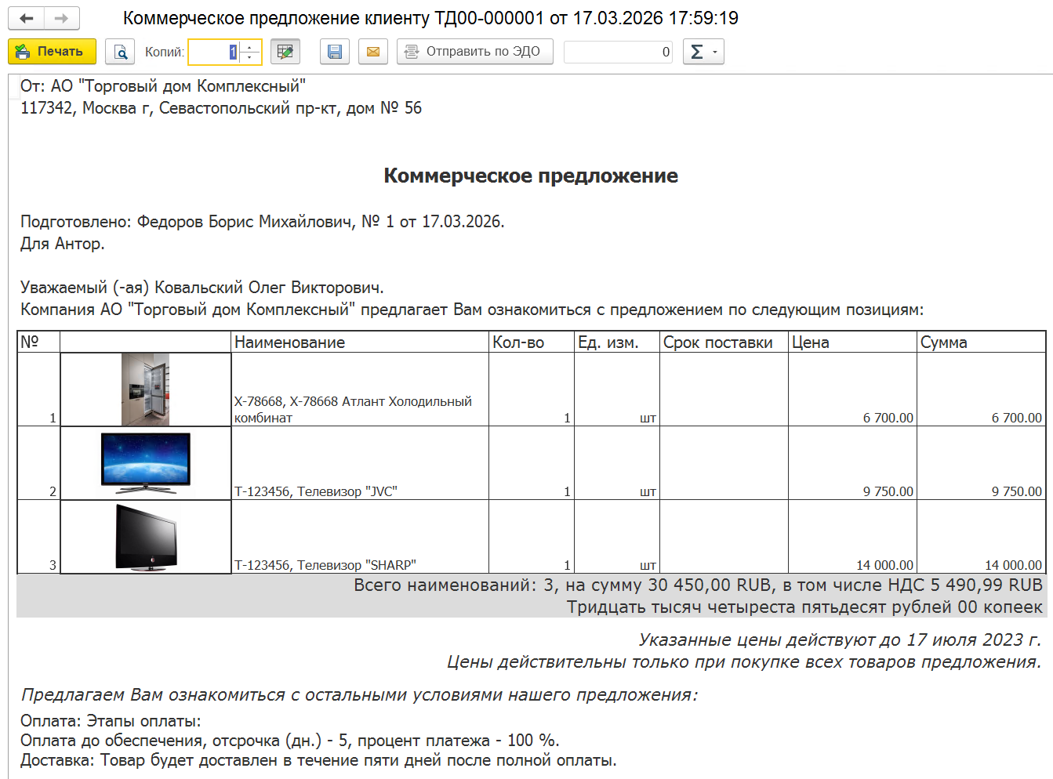Click the 'Оплата: Этапы оплаты:' line
Screen dimensions: 1053x779
pos(111,721)
